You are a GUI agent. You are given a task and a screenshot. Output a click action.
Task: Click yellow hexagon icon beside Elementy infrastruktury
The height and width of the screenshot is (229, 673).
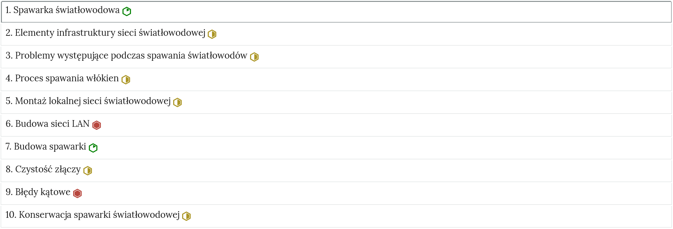point(212,34)
